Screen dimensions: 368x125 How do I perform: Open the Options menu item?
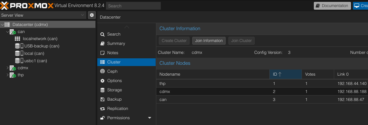point(127,80)
